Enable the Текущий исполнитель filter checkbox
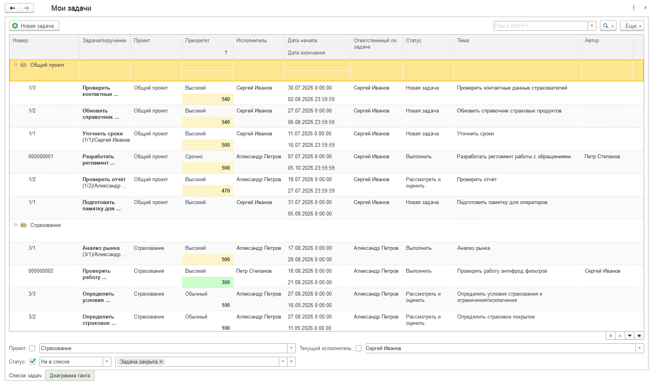Screen dimensions: 656x384 click(358, 348)
